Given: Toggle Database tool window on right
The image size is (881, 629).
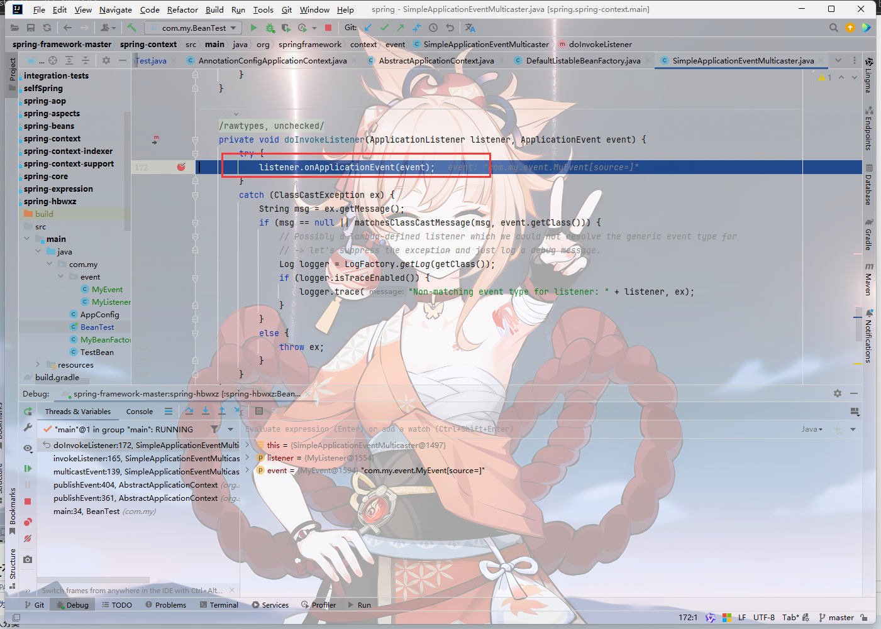Looking at the screenshot, I should [x=868, y=184].
